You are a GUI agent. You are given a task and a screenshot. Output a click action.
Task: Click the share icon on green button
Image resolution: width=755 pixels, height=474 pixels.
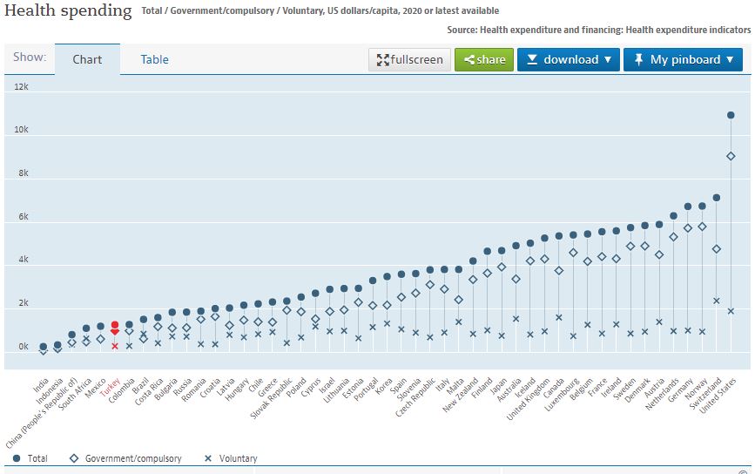469,60
